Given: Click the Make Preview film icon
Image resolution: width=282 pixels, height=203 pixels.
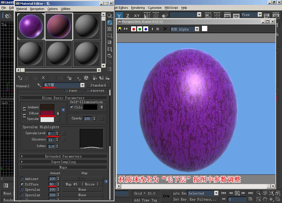Looking at the screenshot, I should tap(110, 49).
